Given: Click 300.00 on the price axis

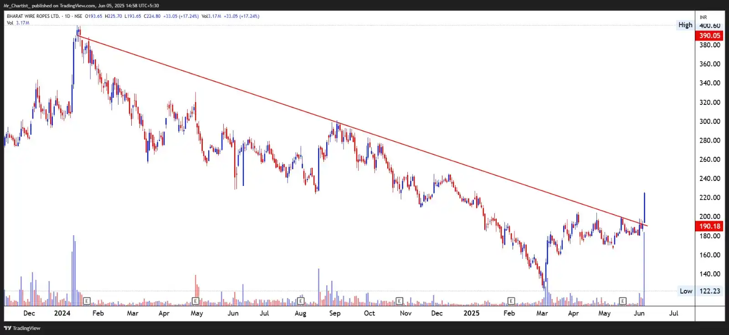Looking at the screenshot, I should pyautogui.click(x=709, y=121).
